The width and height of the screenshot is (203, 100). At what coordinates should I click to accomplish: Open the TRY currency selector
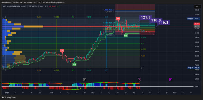point(197,7)
